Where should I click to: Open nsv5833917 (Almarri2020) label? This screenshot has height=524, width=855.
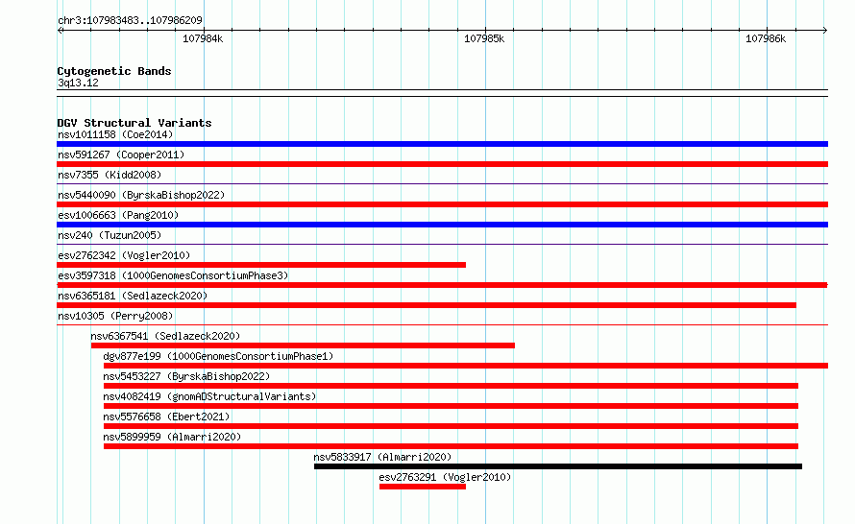coord(382,457)
